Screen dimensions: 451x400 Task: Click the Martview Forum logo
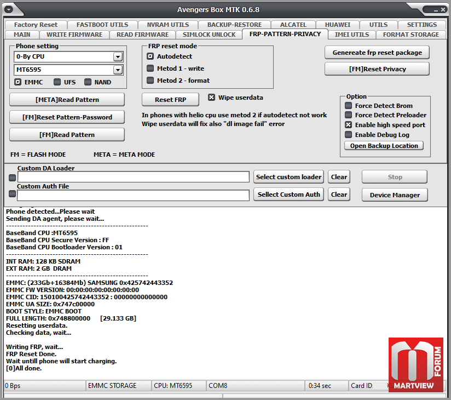point(415,364)
